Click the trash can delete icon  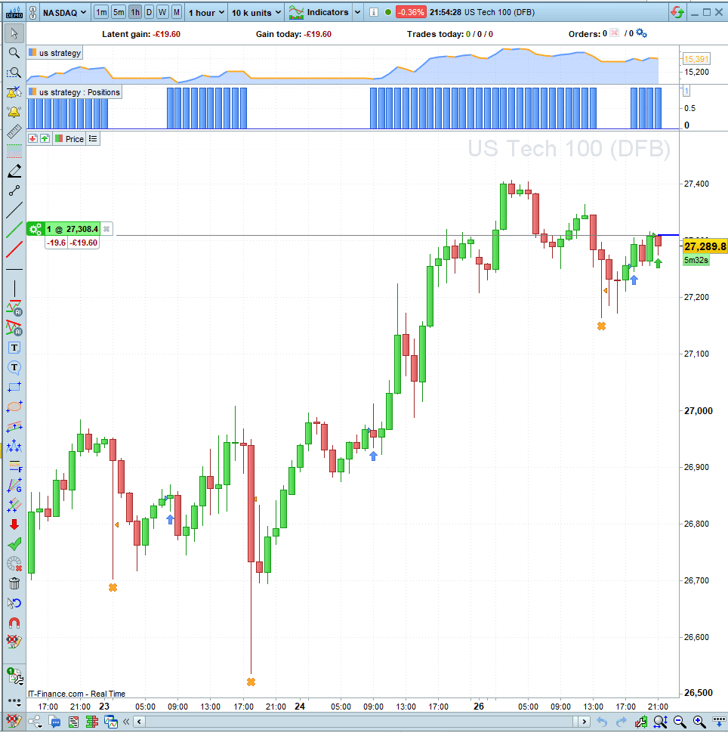[14, 583]
